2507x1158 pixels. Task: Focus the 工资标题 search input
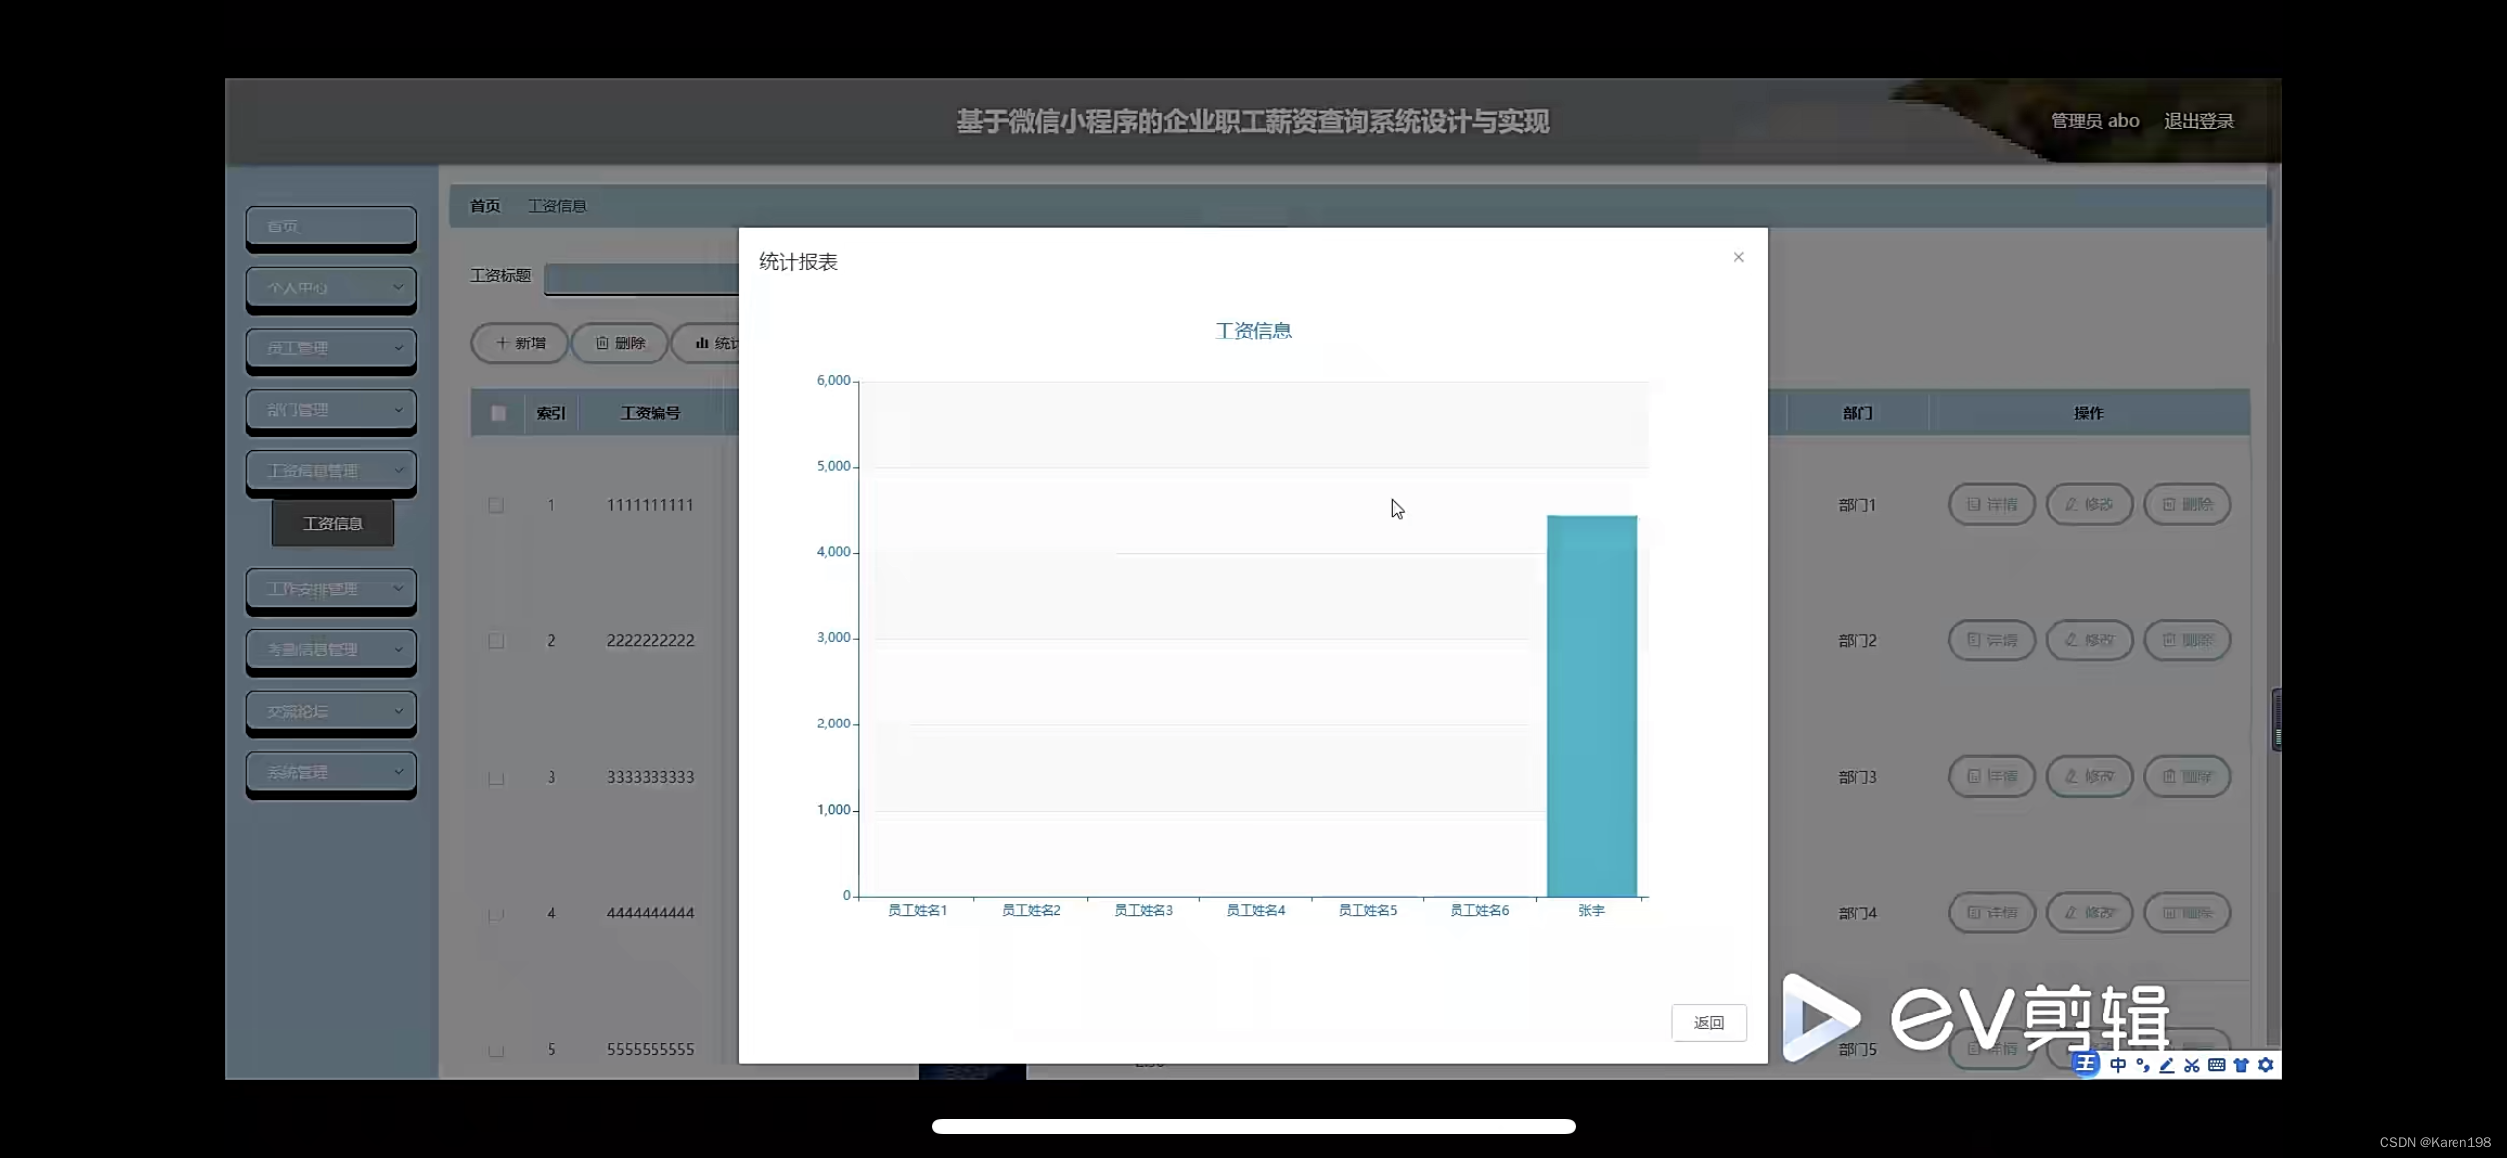pyautogui.click(x=642, y=279)
